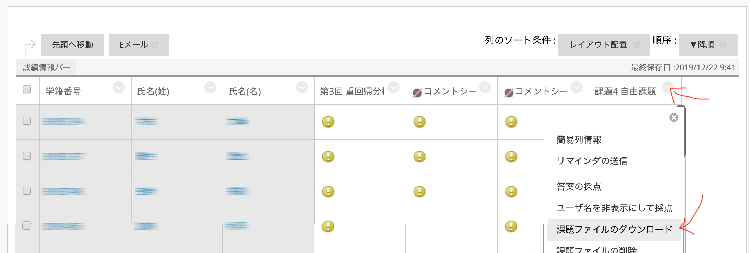Click needs-grading icon in third row of first コメントシート column
This screenshot has height=253, width=750.
(x=419, y=191)
